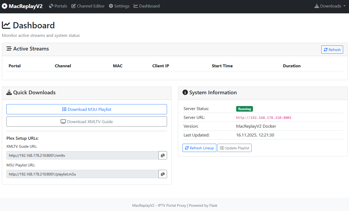Image resolution: width=349 pixels, height=211 pixels.
Task: Open the Channel Editor page
Action: coord(88,6)
